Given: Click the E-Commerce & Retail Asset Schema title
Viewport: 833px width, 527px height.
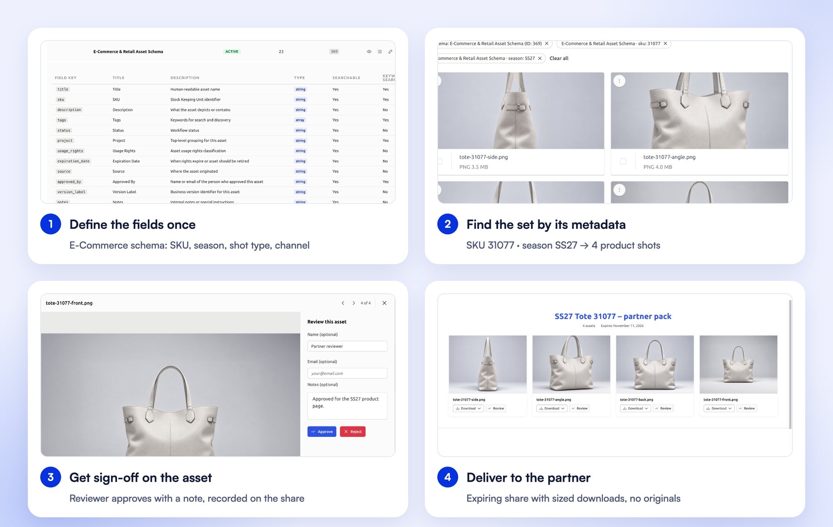Looking at the screenshot, I should (128, 52).
